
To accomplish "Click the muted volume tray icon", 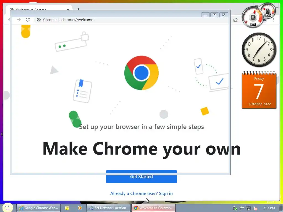I will tap(255, 208).
